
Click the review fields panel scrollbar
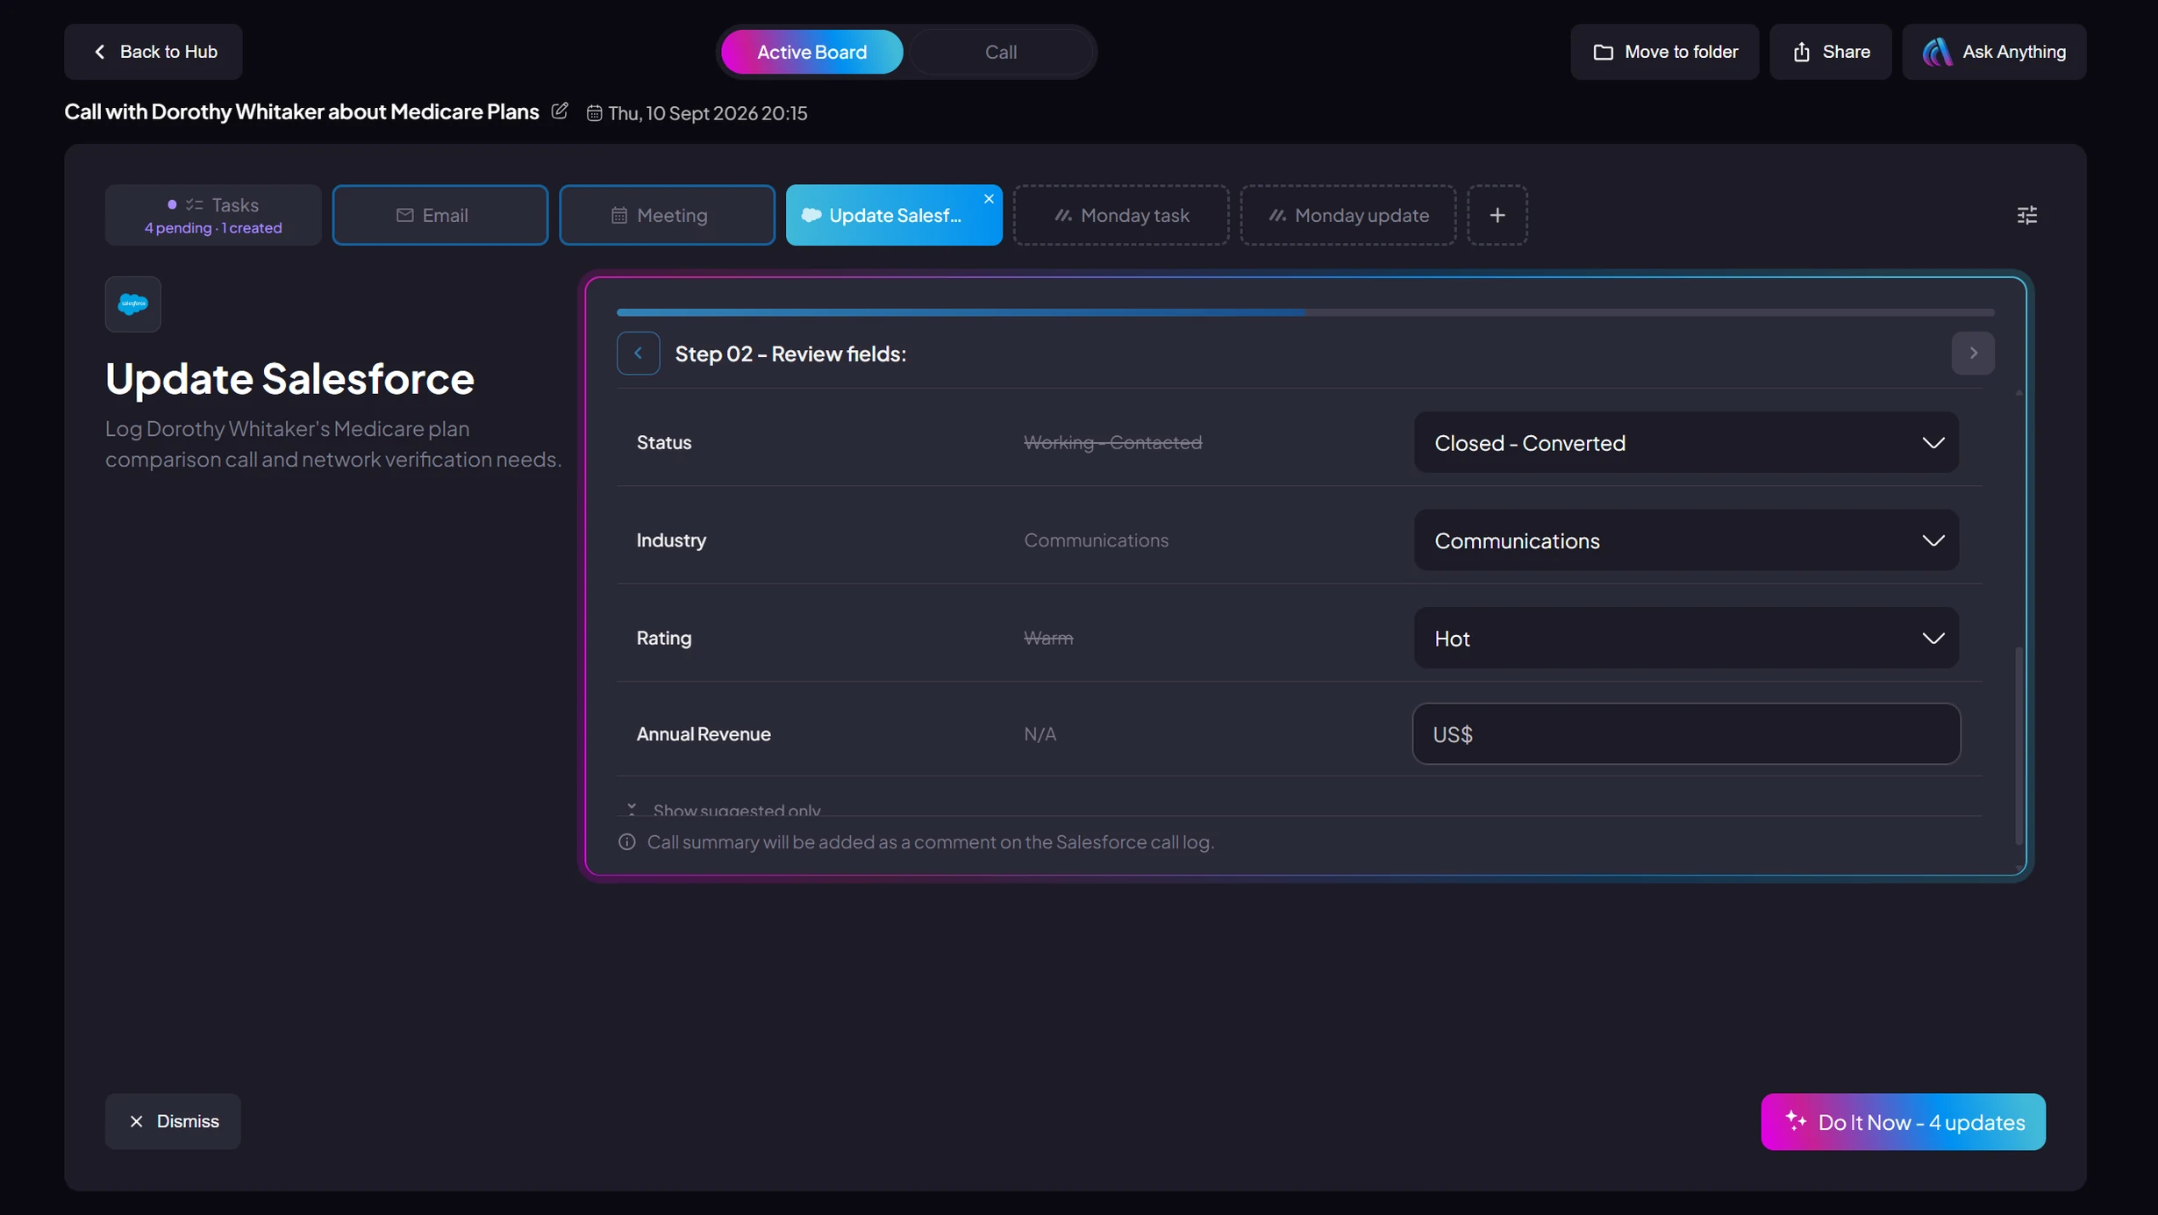tap(2019, 746)
